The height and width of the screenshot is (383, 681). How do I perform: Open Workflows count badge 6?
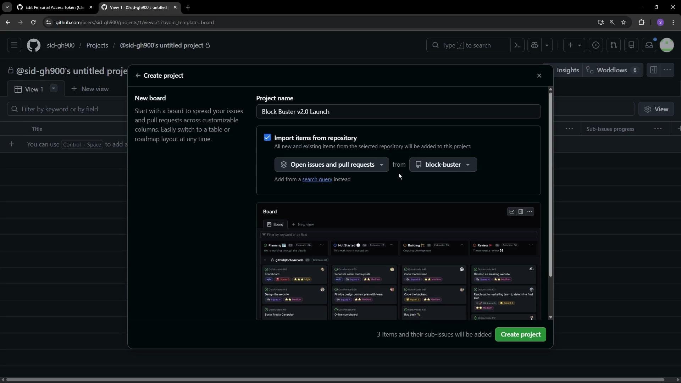tap(635, 70)
